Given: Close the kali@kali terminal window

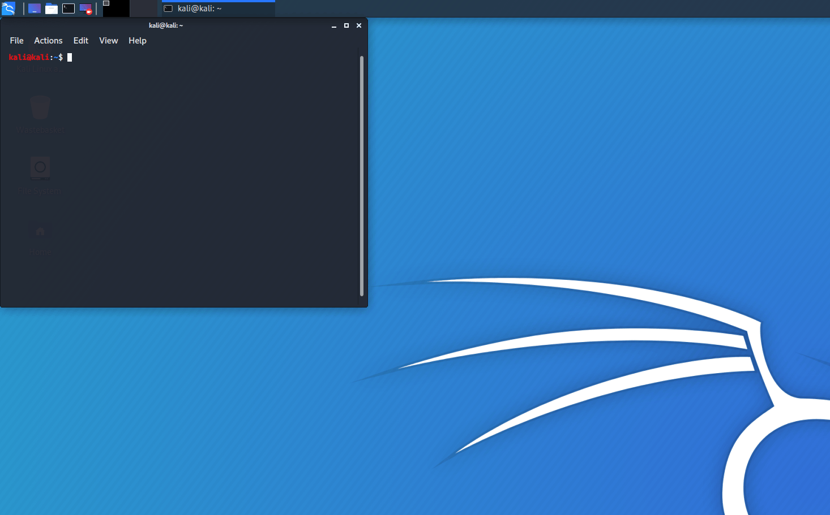Looking at the screenshot, I should 359,25.
